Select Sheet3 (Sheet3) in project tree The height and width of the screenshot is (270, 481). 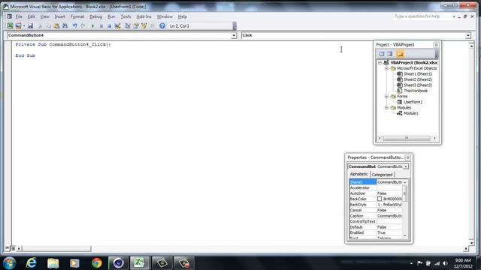(x=418, y=85)
